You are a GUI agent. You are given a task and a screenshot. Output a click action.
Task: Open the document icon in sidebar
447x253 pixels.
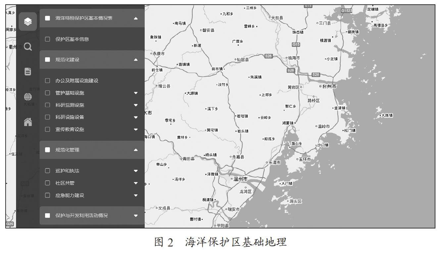[28, 71]
